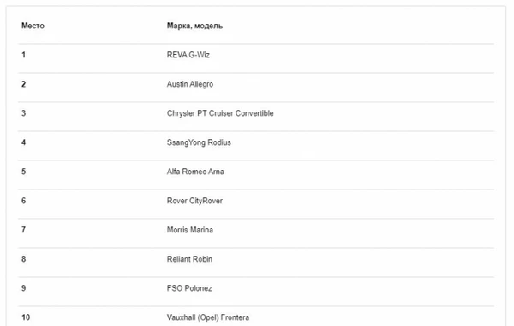Screen dimensions: 514x326
Task: Click the Марка, модель column header
Action: point(194,26)
